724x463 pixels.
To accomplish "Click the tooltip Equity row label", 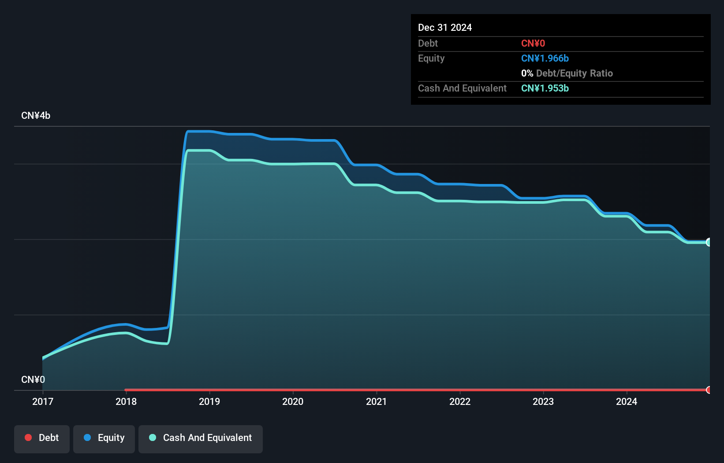I will pyautogui.click(x=431, y=58).
